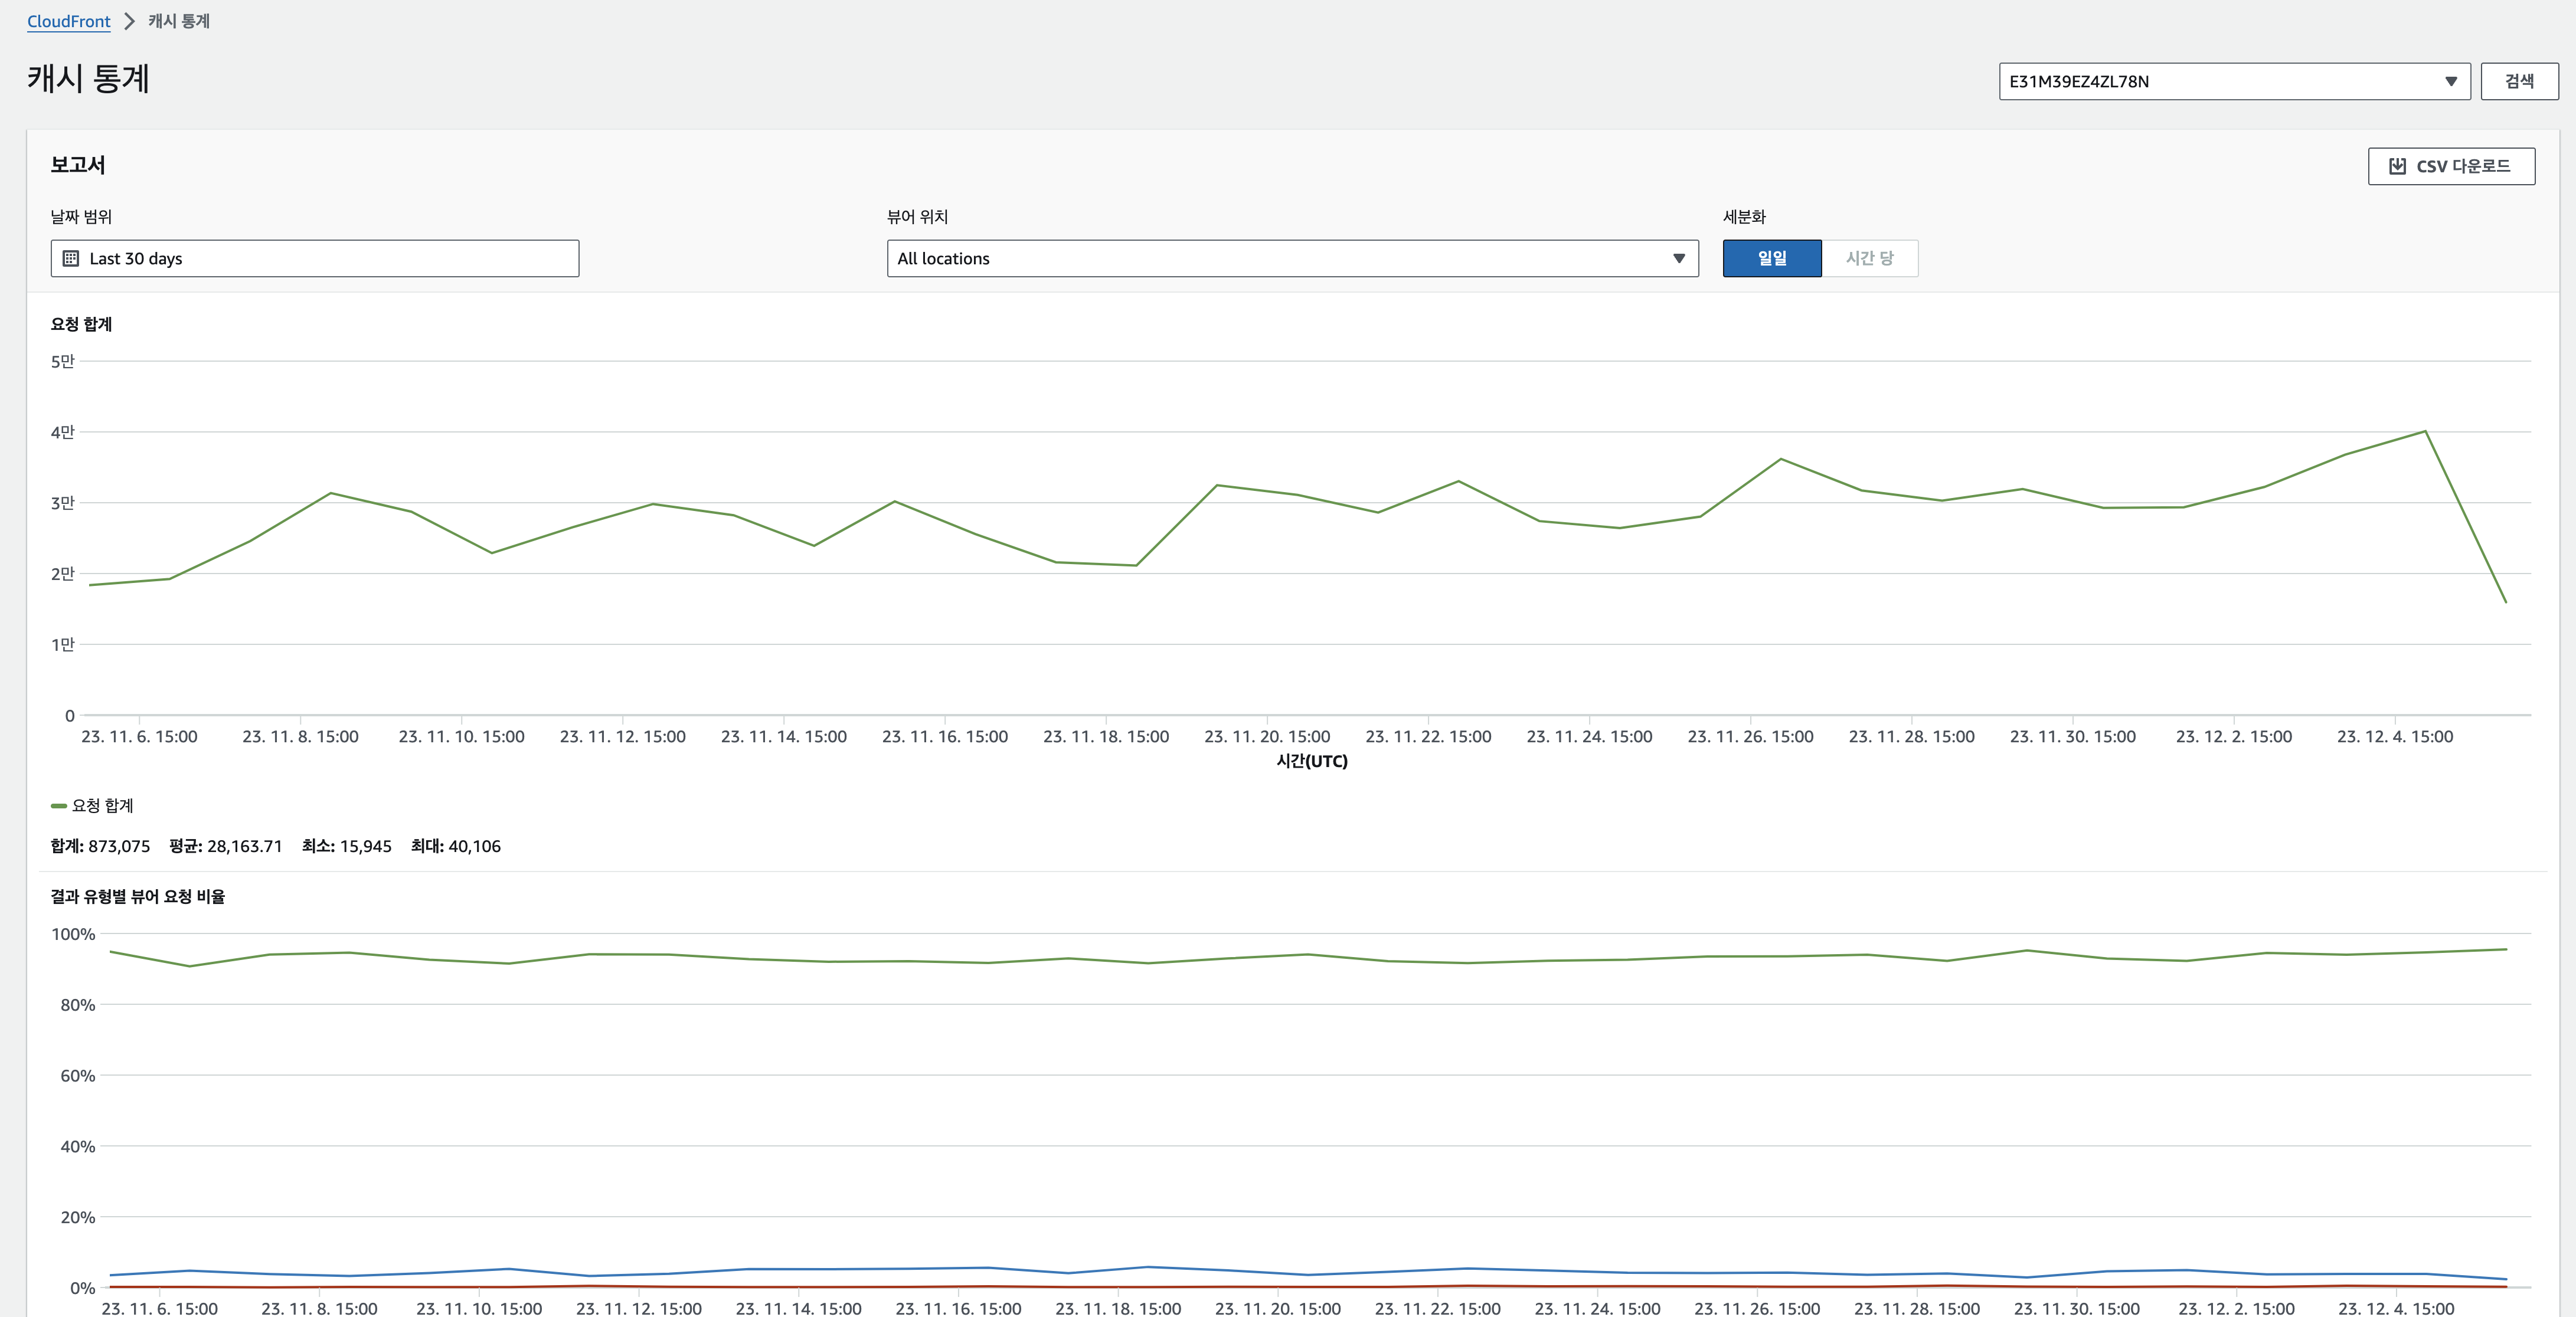Click the 캐시 통계 breadcrumb item
The image size is (2576, 1317).
pyautogui.click(x=179, y=21)
